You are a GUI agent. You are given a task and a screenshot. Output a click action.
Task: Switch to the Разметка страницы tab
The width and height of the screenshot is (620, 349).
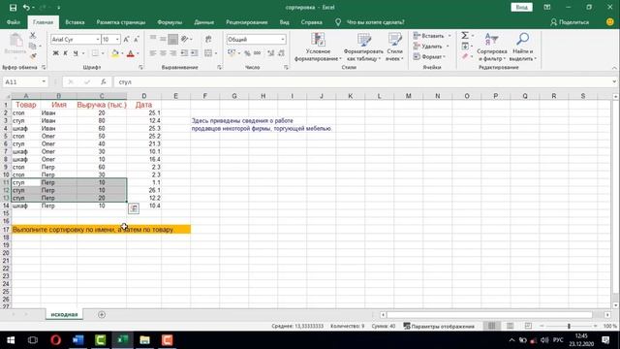point(121,22)
